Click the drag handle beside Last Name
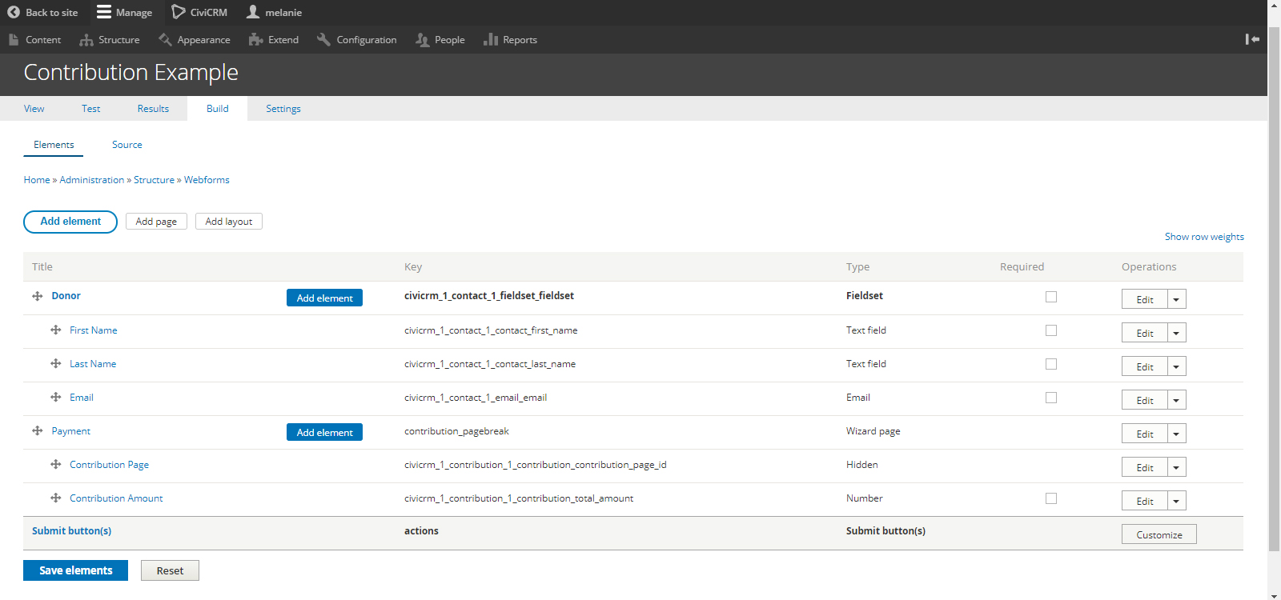 (x=56, y=363)
